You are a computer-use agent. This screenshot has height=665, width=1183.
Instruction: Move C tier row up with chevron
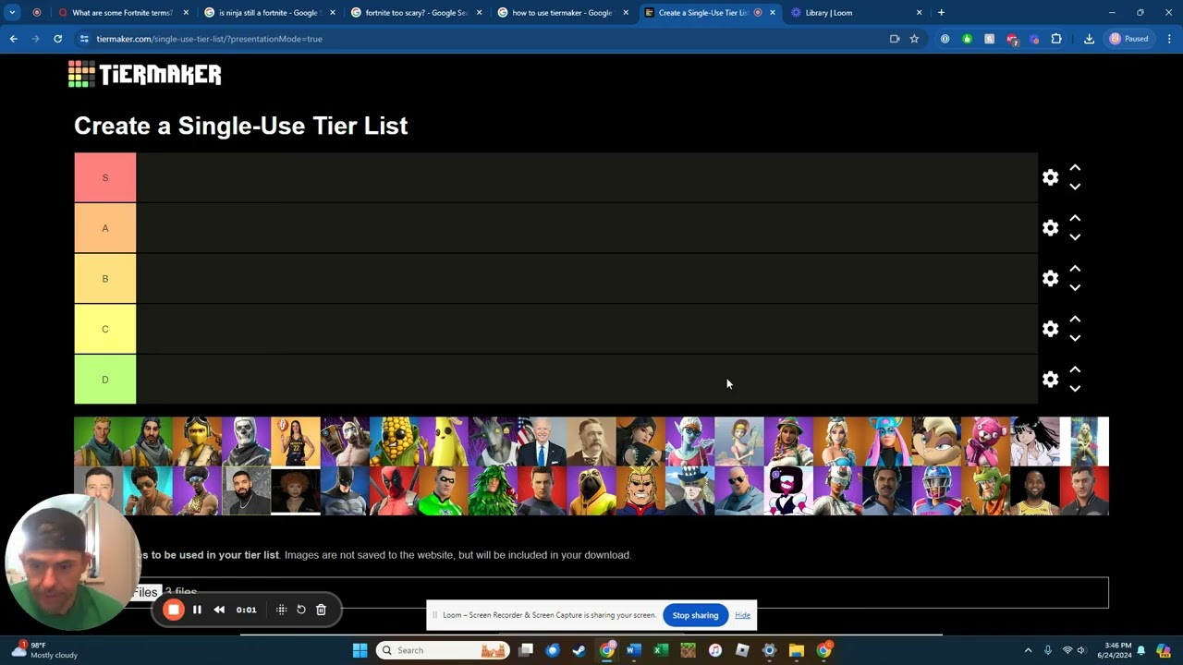click(1075, 319)
